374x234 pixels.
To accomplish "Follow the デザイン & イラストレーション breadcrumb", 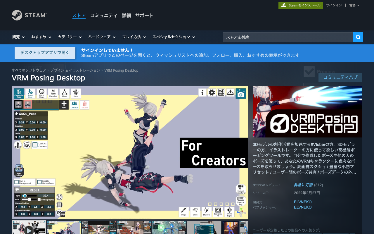I will pos(75,70).
